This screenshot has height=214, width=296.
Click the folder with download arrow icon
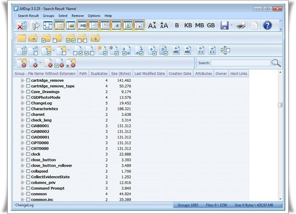(x=95, y=38)
